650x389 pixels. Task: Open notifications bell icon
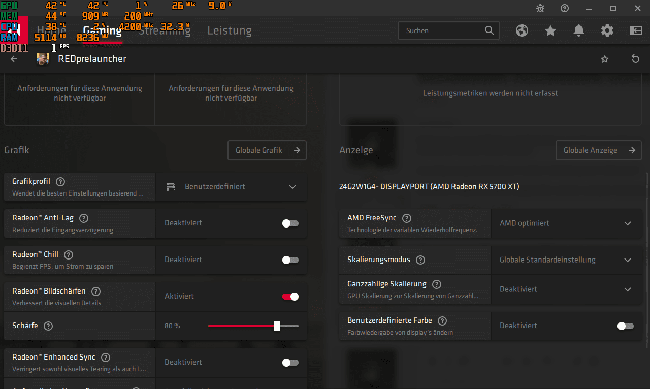click(579, 30)
